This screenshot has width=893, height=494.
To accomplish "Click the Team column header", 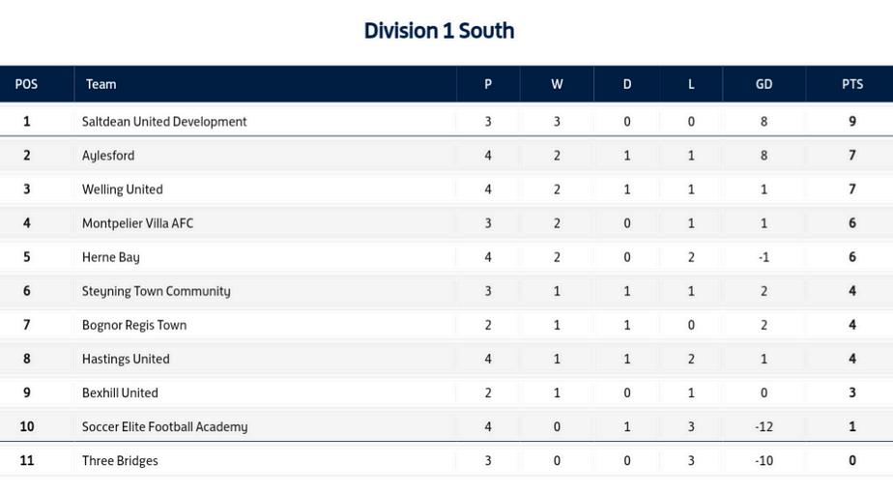I will pyautogui.click(x=101, y=84).
